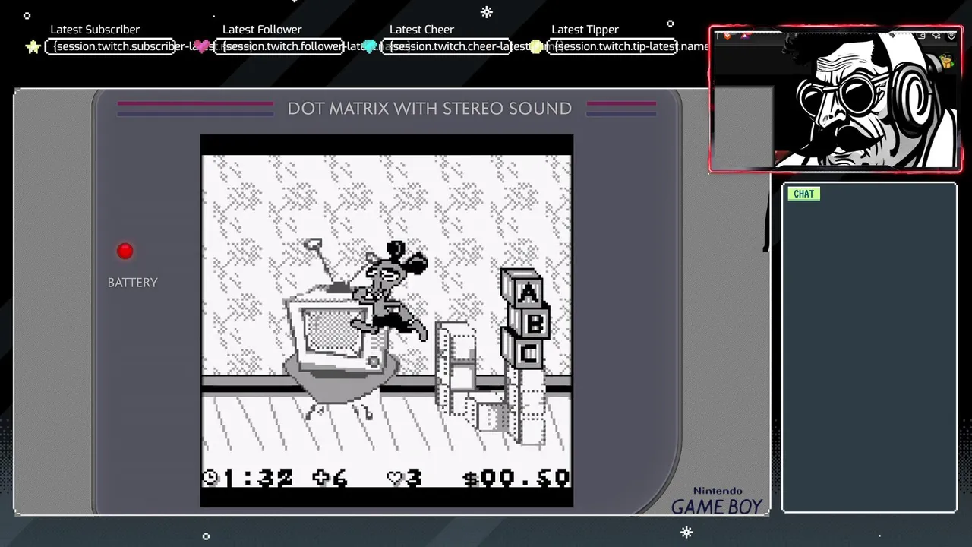Click the 'Latest Follower' heading
The width and height of the screenshot is (972, 547).
262,30
